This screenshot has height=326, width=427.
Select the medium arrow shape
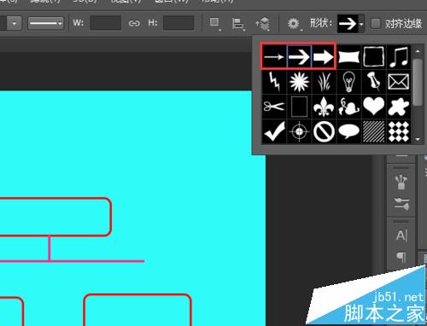(299, 56)
